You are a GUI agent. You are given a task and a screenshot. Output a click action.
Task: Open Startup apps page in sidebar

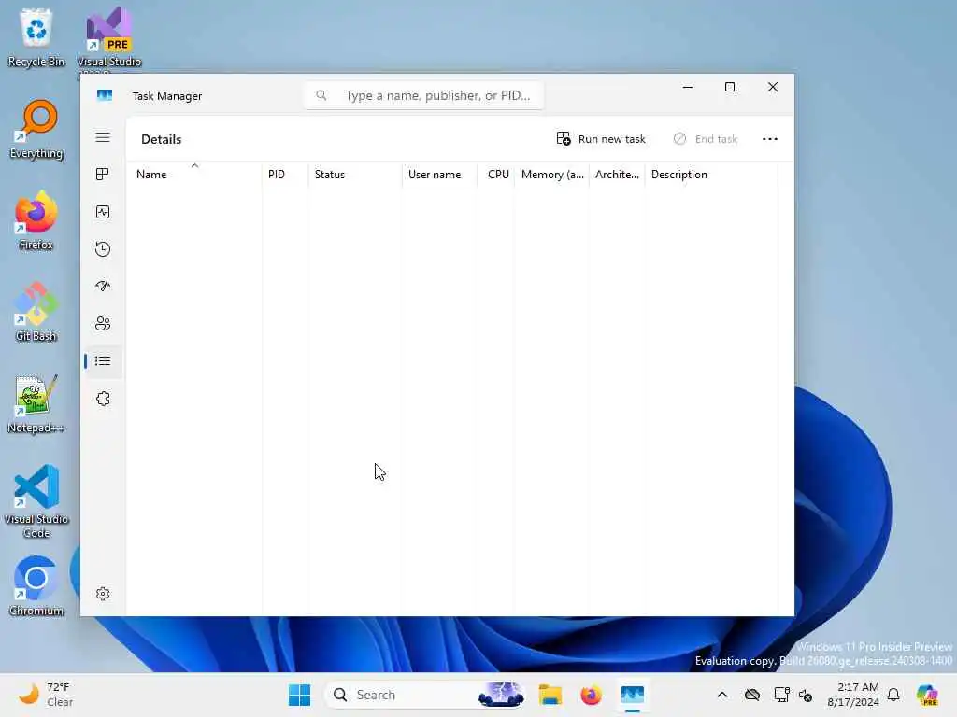point(103,286)
